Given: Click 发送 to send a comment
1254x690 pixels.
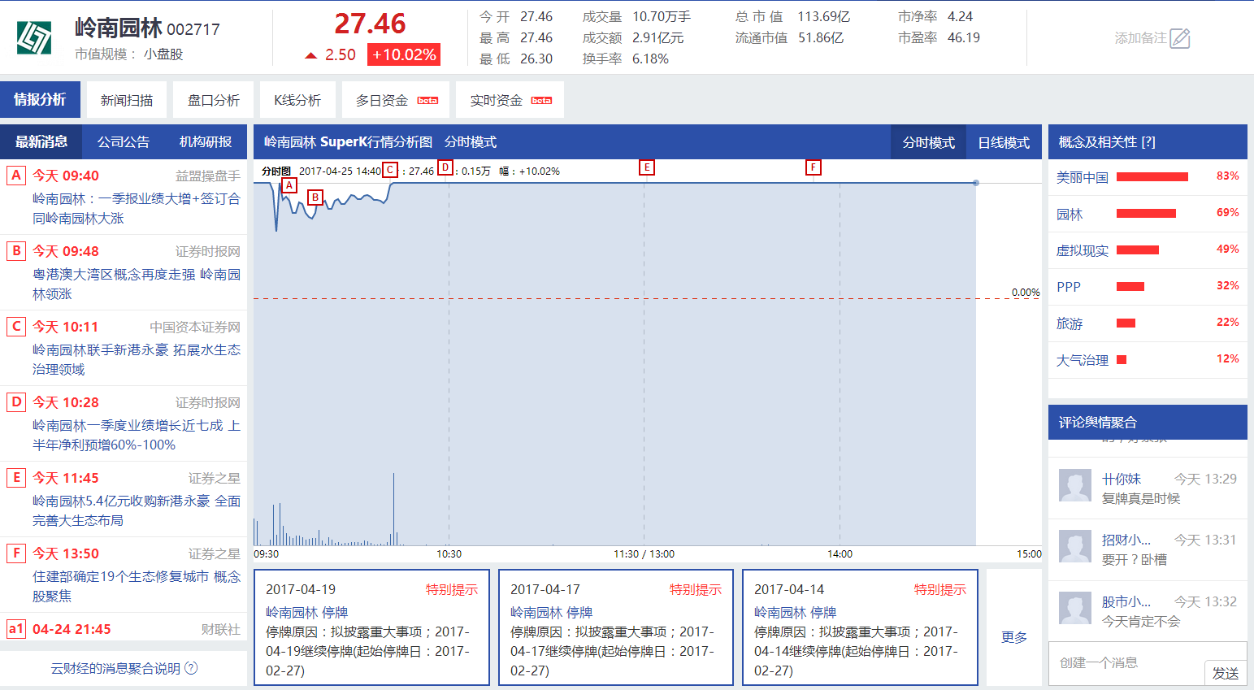Looking at the screenshot, I should (1225, 673).
